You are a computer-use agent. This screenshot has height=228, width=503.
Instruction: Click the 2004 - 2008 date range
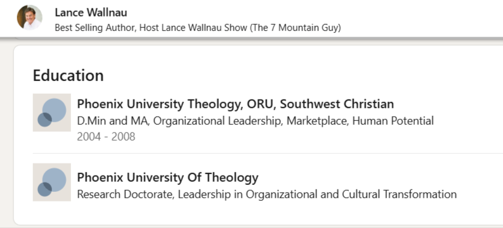click(106, 137)
